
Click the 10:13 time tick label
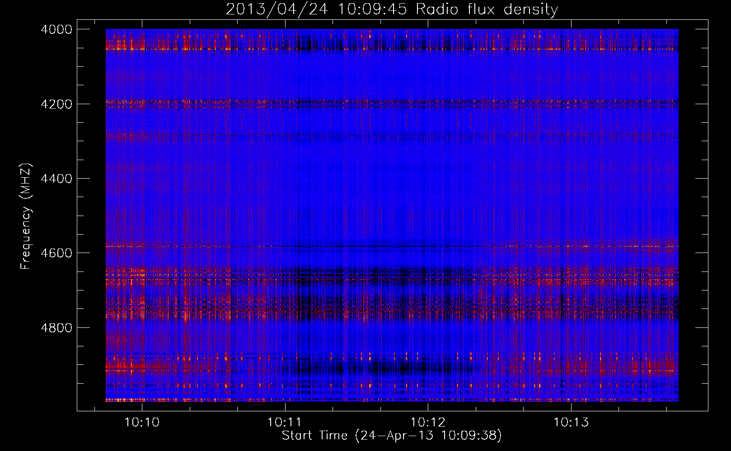571,423
